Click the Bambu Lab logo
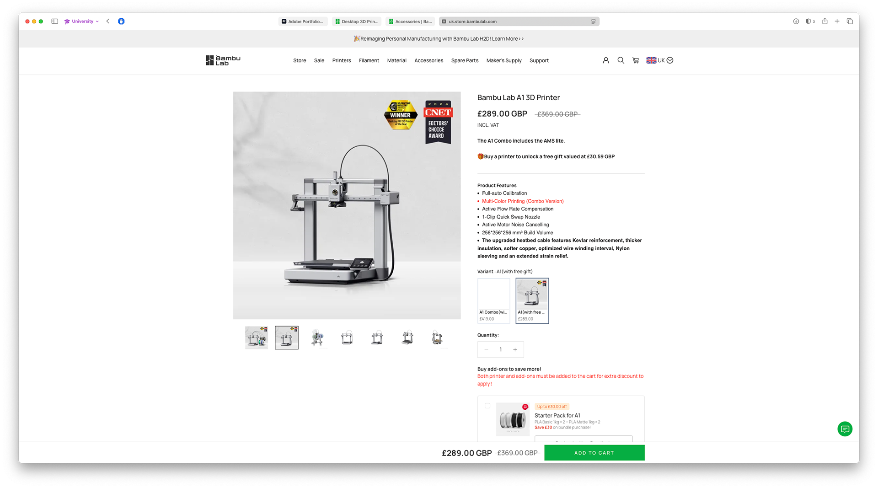878x488 pixels. click(223, 60)
